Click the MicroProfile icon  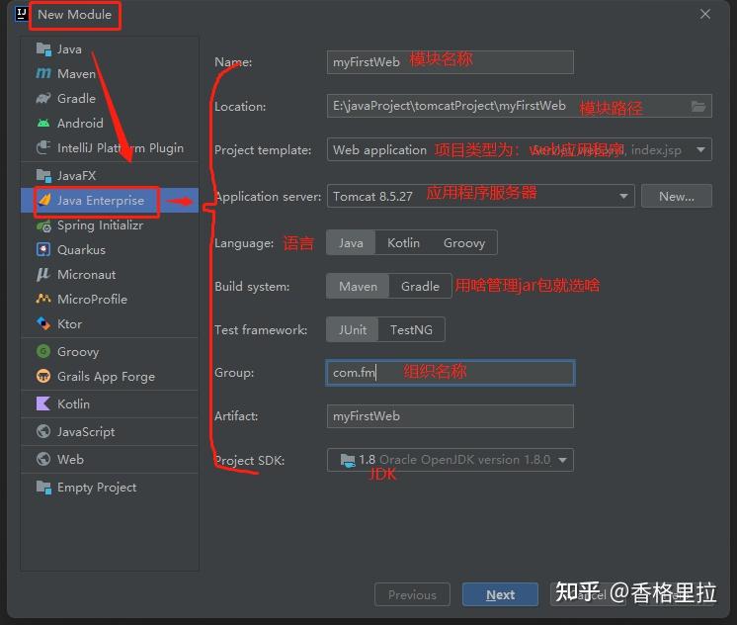point(43,299)
